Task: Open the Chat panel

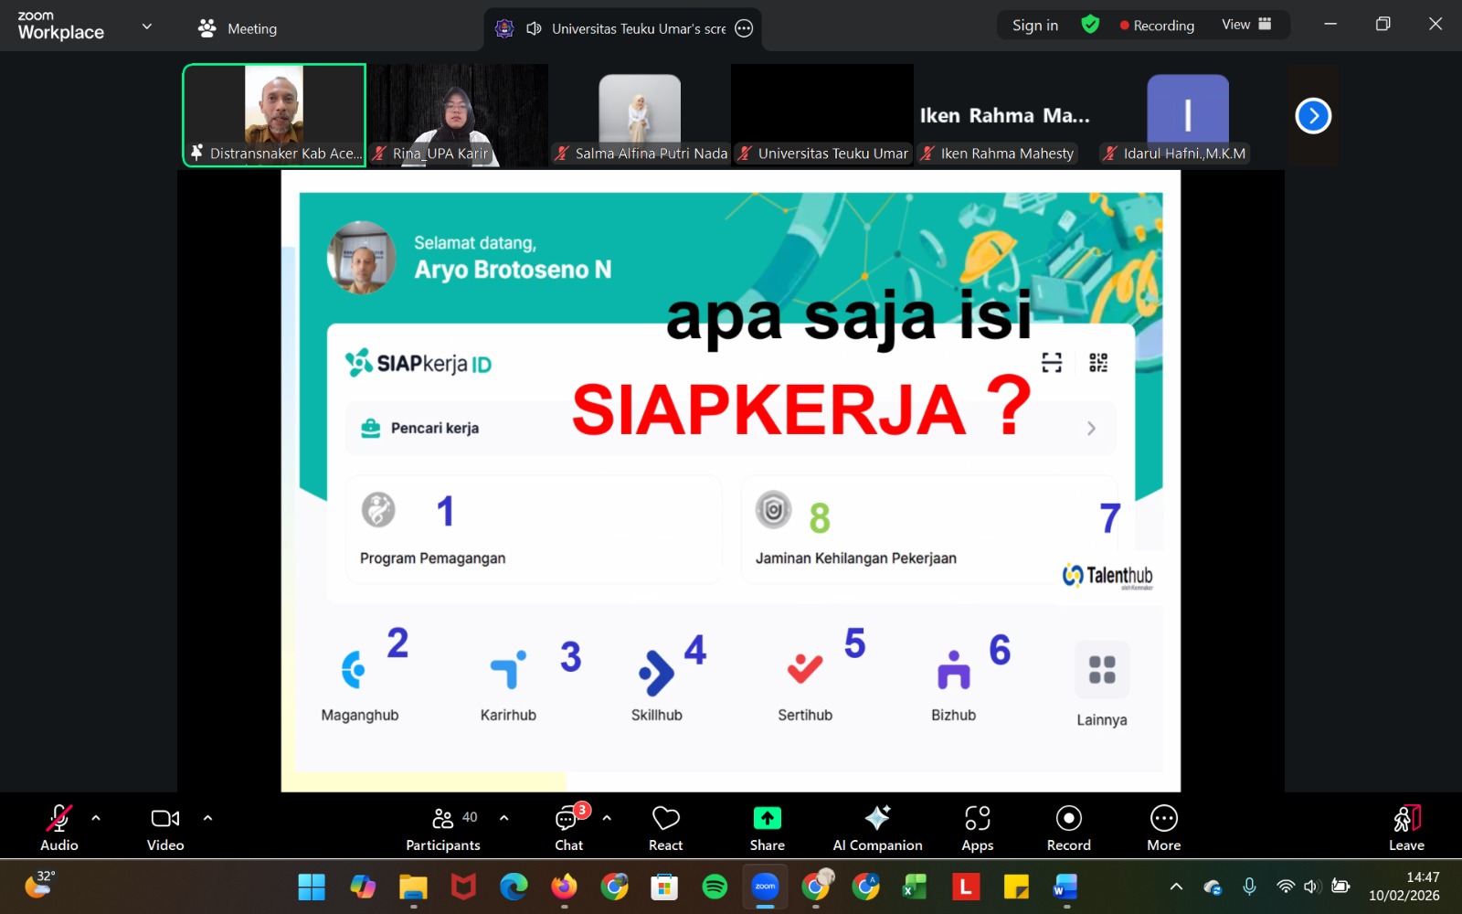Action: tap(568, 827)
